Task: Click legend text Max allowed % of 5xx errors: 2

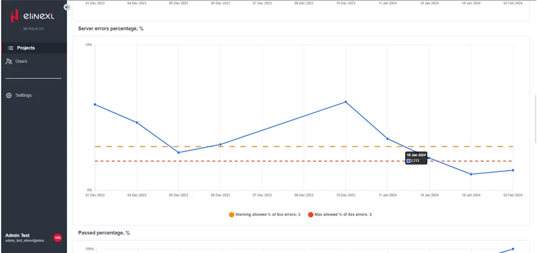Action: tap(343, 214)
